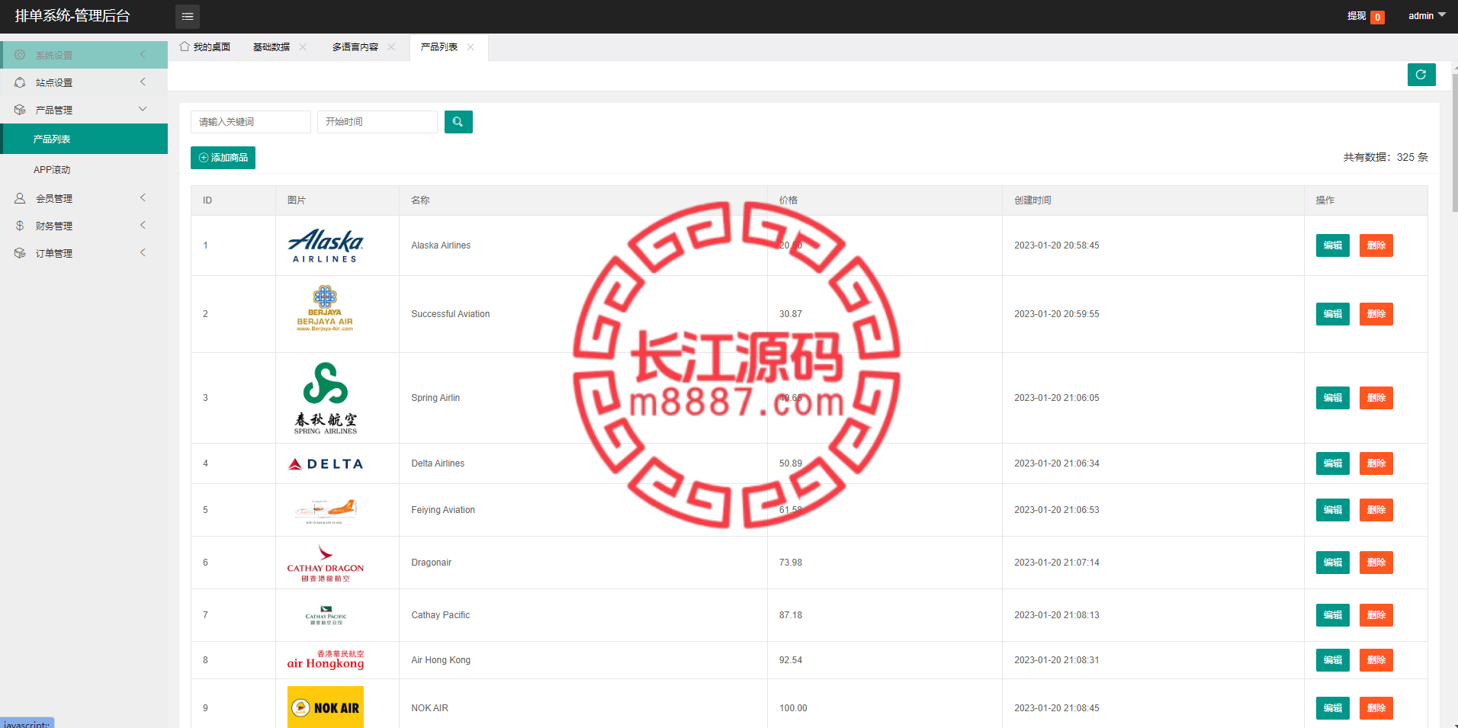Open the Cathay Dragon logo image

(x=326, y=563)
